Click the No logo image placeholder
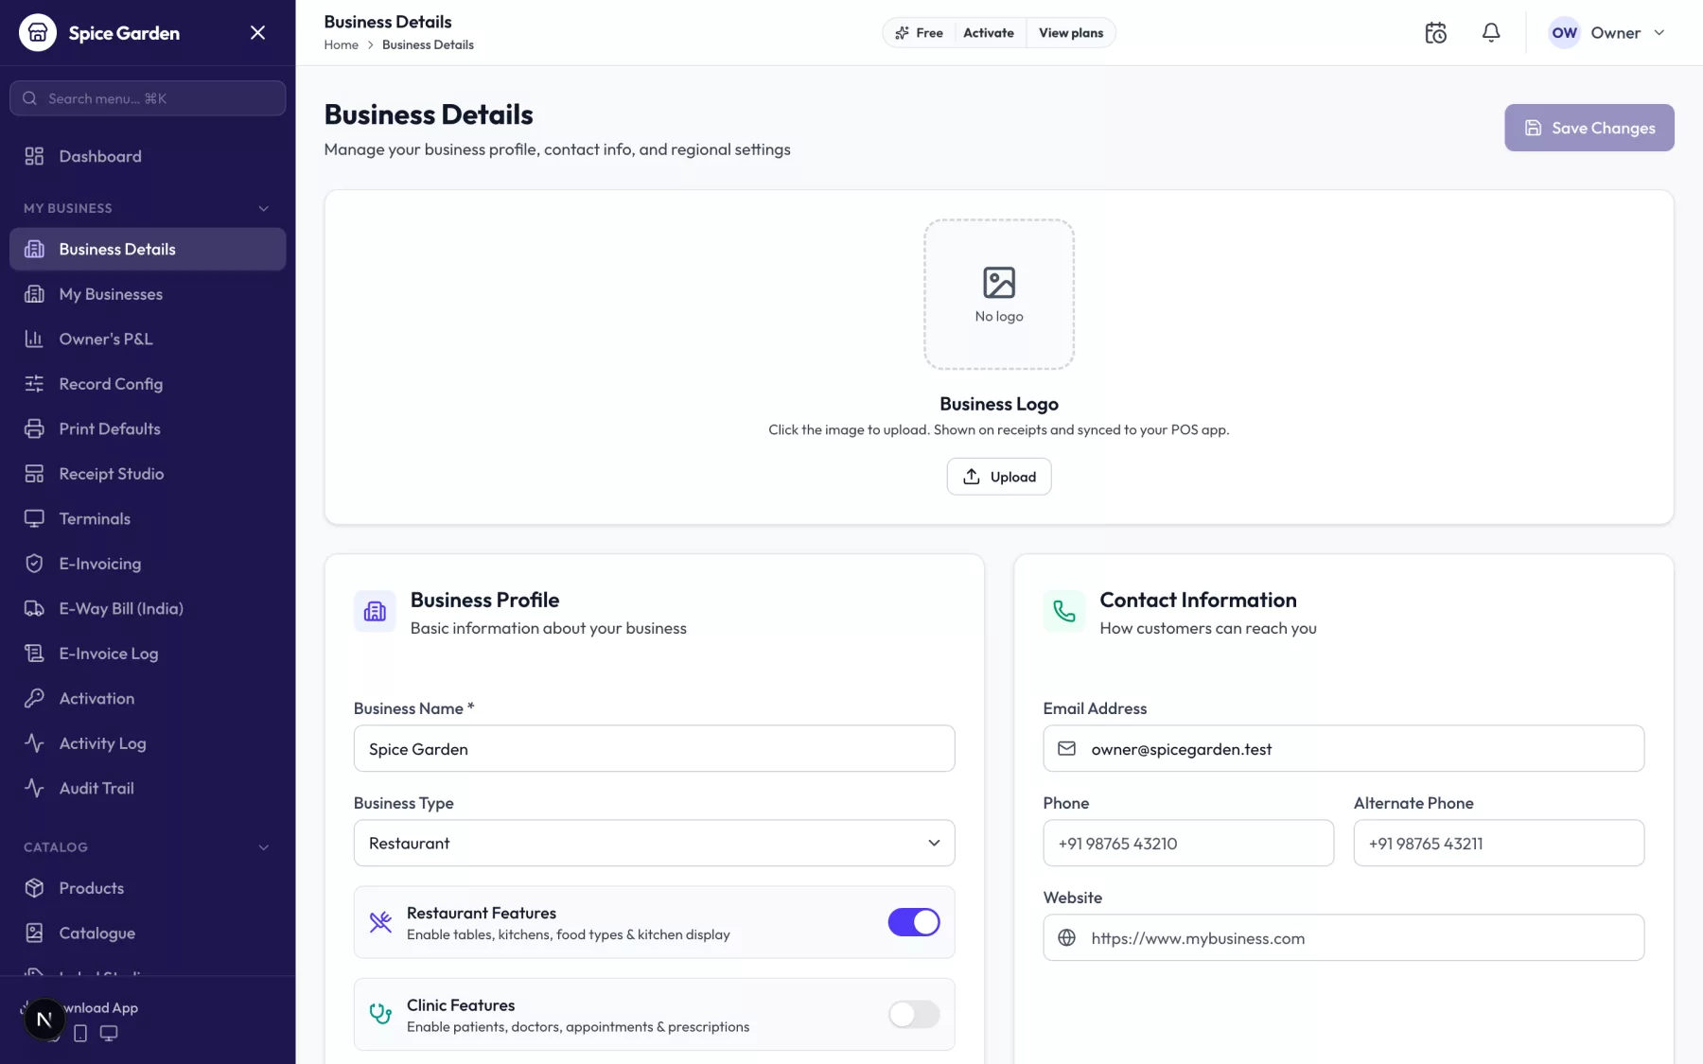This screenshot has width=1703, height=1064. point(999,294)
